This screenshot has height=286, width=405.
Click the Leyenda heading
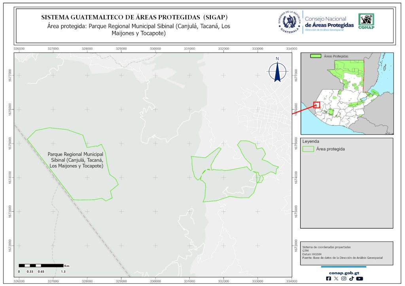pos(310,141)
